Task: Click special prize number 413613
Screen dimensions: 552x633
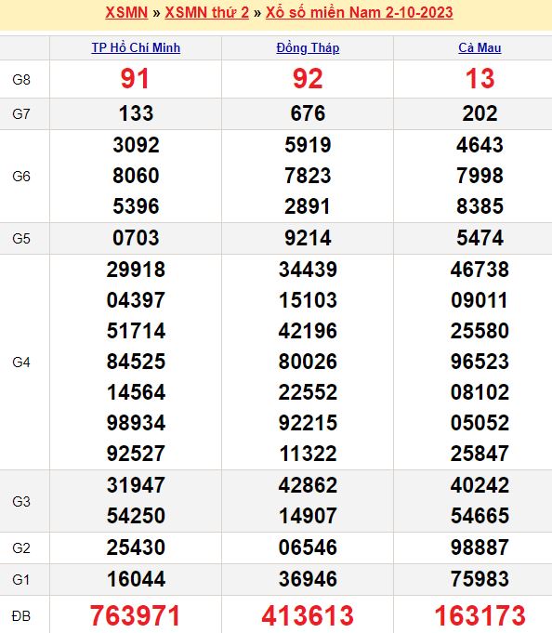Action: [308, 615]
